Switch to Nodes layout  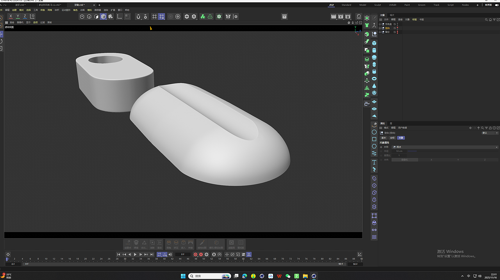tap(465, 5)
